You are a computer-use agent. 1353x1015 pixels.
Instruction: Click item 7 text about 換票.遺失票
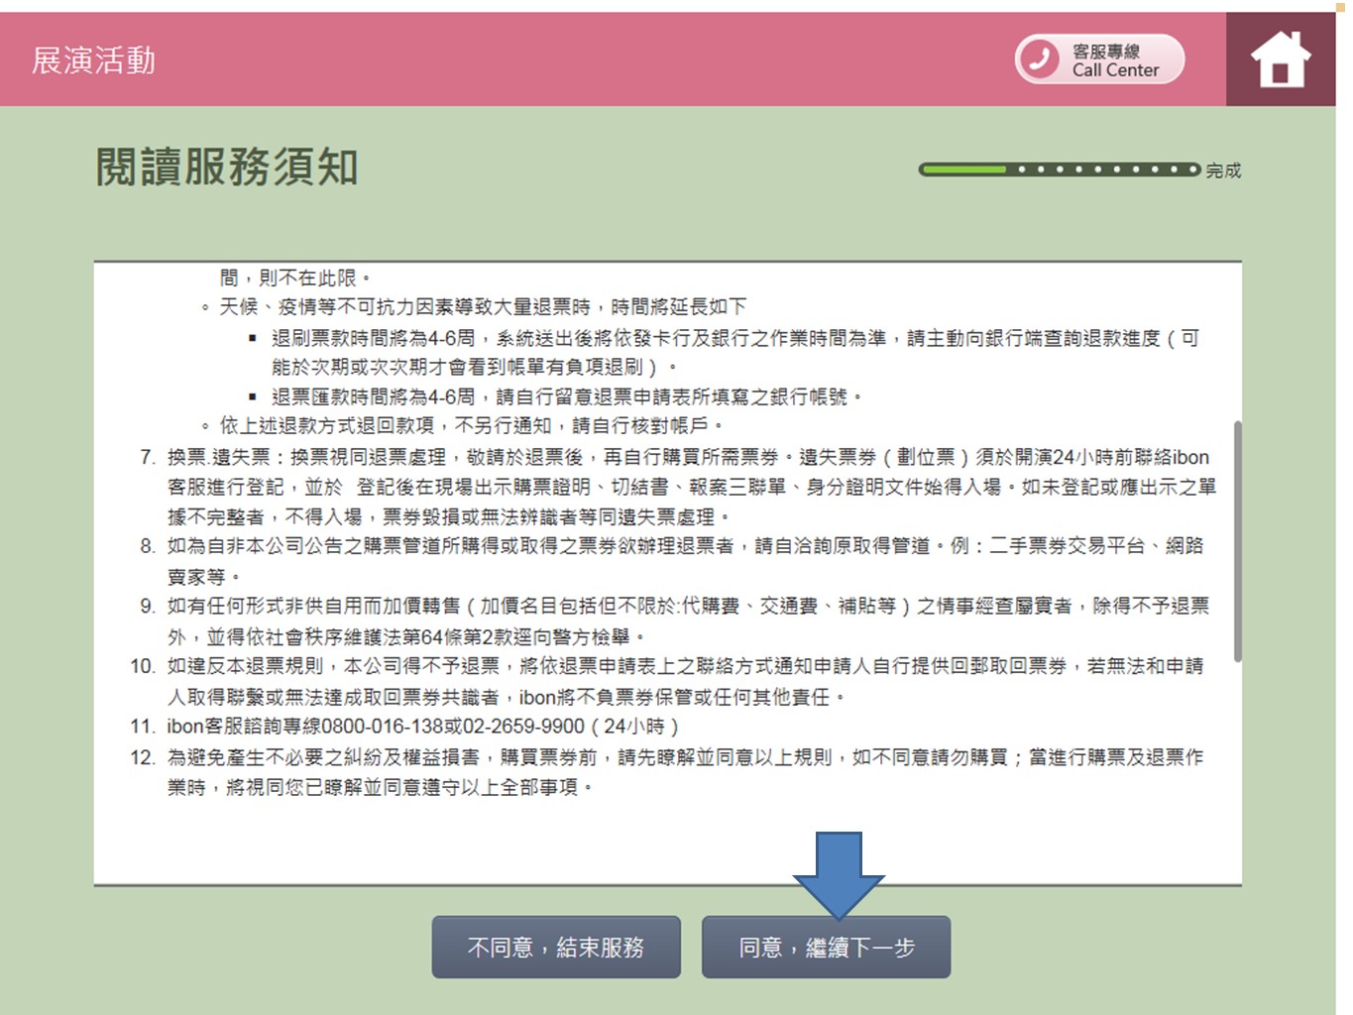click(x=691, y=487)
